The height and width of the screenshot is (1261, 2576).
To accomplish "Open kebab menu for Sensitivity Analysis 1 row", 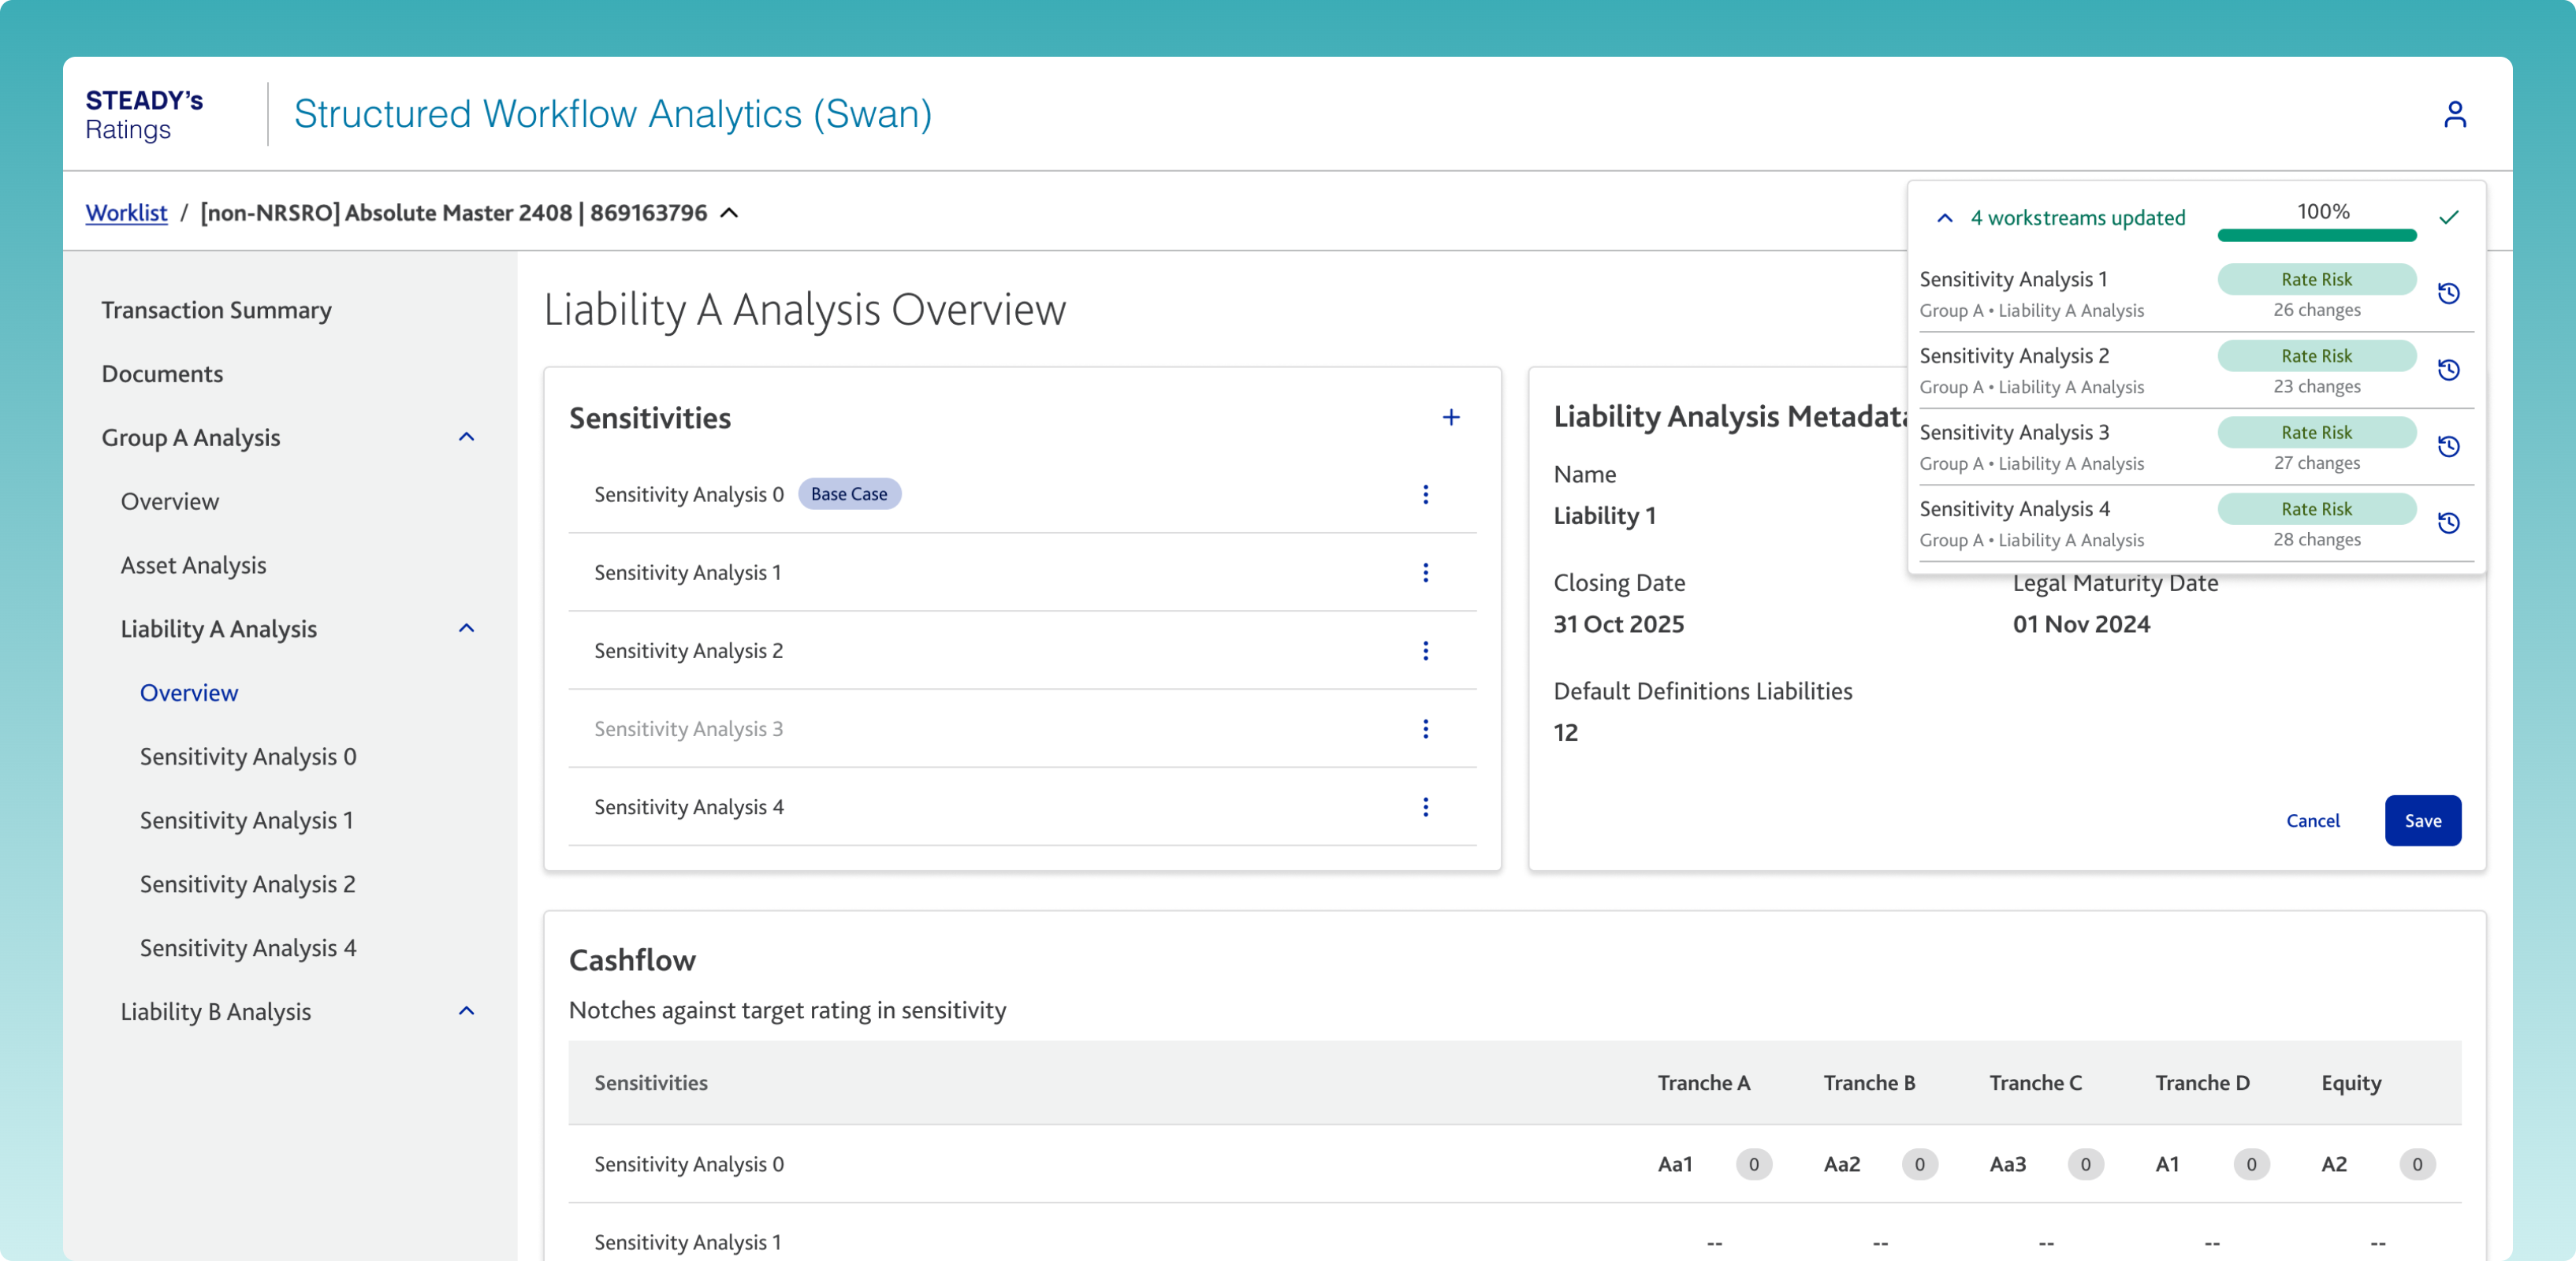I will [x=1425, y=572].
